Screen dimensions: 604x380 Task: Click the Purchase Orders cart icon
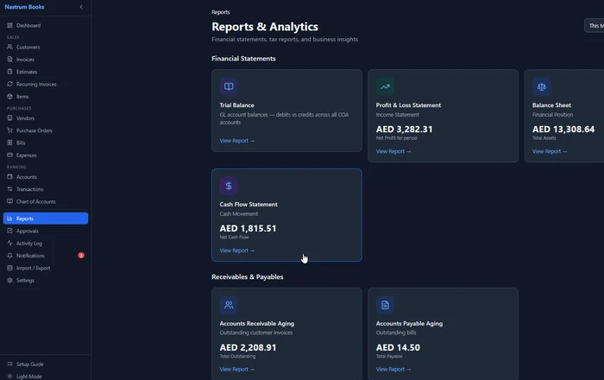[9, 130]
